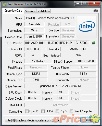Click the Transistors Unknown field
This screenshot has width=102, height=126.
click(68, 37)
